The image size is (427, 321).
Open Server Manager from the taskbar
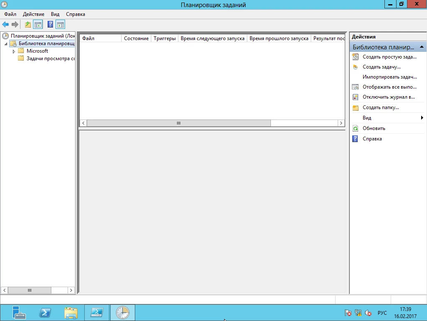(x=19, y=312)
